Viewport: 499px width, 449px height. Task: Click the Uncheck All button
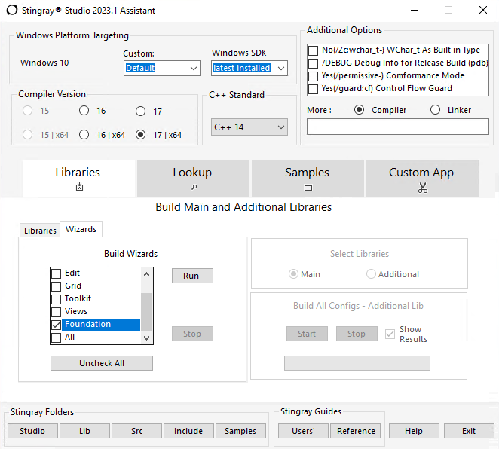click(102, 363)
